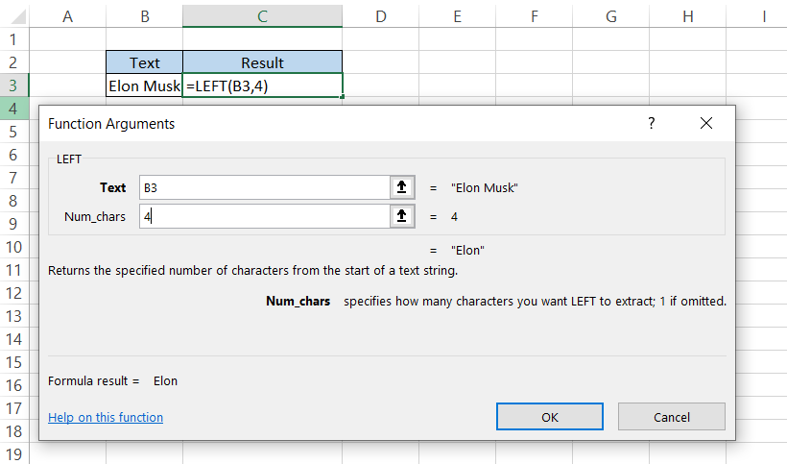Viewport: 787px width, 464px height.
Task: Open the Help on this function link
Action: 106,418
